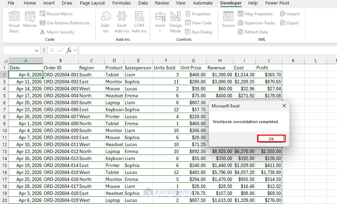Open Macro Security settings
Screen dimensions: 337x204
point(57,32)
